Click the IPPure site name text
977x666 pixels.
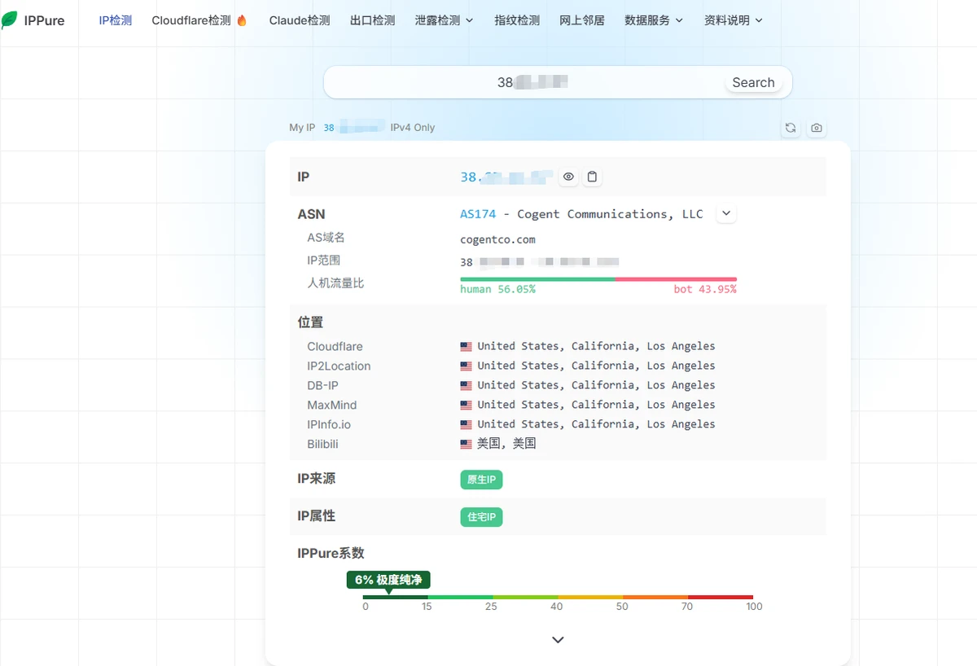[x=45, y=20]
